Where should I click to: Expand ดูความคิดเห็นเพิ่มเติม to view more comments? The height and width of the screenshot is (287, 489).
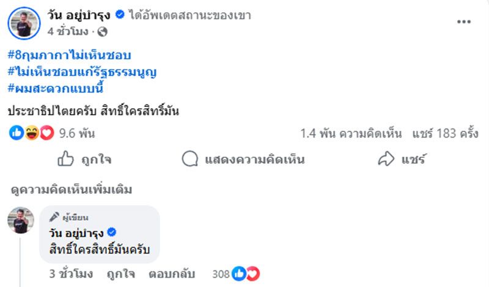71,190
